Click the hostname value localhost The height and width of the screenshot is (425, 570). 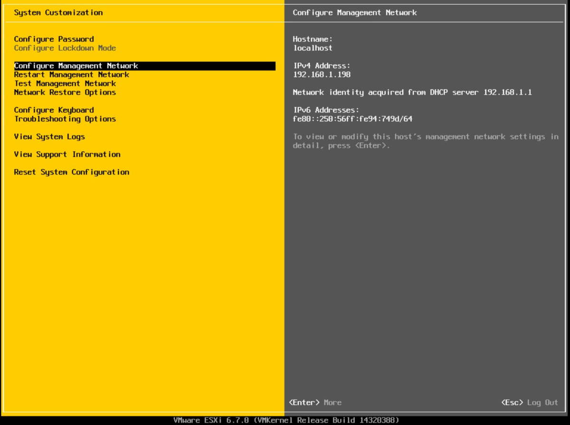[x=313, y=48]
